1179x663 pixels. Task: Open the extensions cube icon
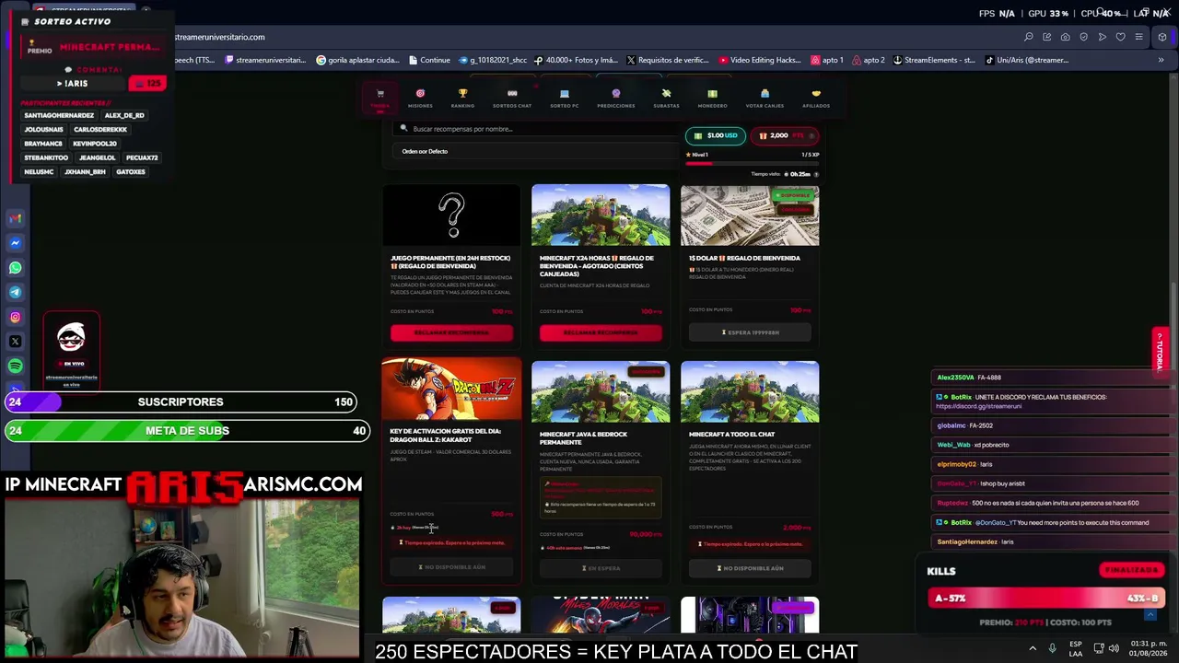click(x=1162, y=37)
